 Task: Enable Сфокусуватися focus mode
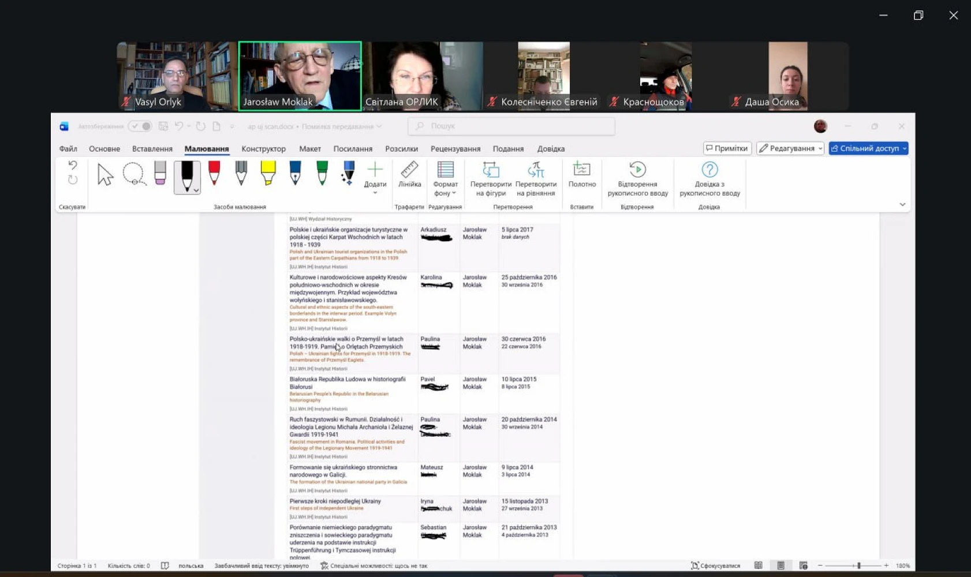[715, 565]
